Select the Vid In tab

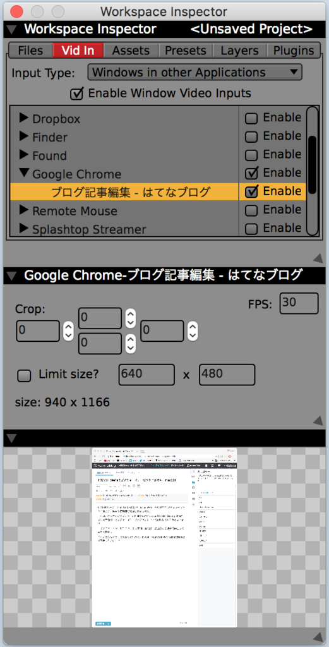coord(78,51)
